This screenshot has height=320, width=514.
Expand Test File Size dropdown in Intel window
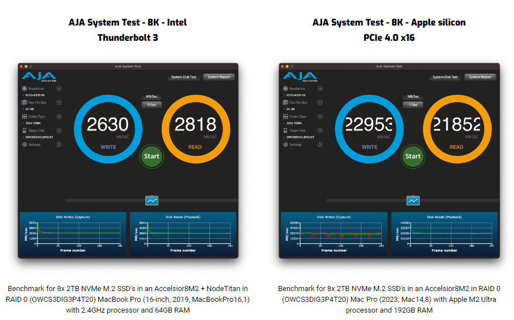point(59,102)
